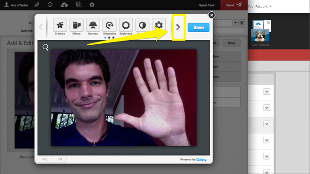Open the Aviary link in the footer

tap(201, 159)
